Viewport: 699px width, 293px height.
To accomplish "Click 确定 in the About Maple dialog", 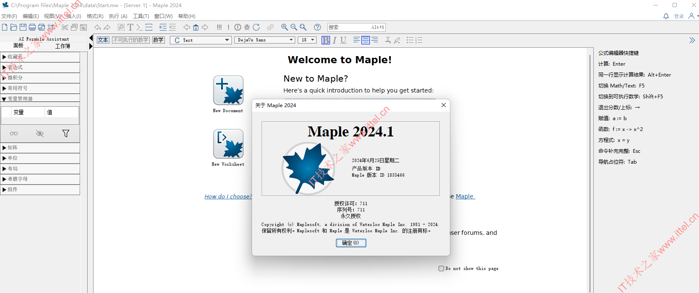I will coord(351,243).
